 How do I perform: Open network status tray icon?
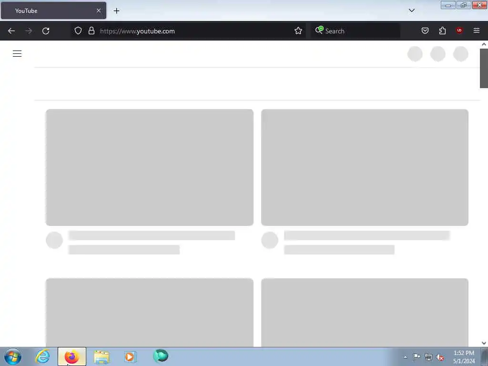428,357
